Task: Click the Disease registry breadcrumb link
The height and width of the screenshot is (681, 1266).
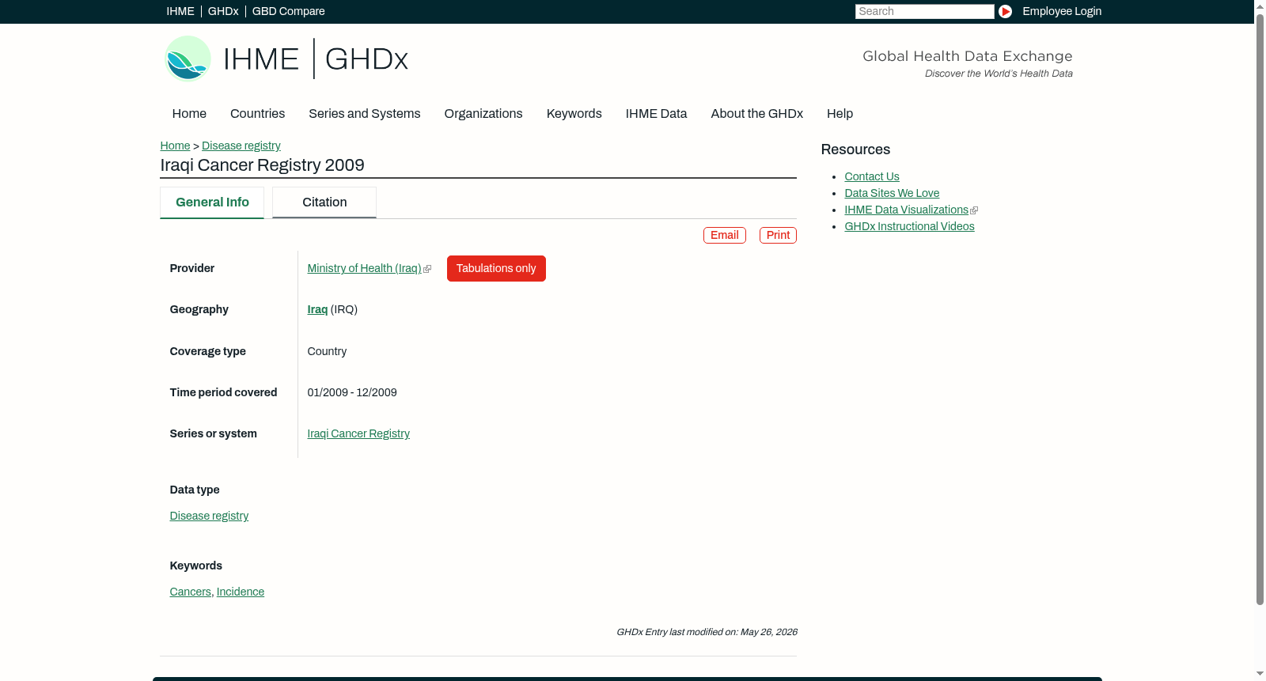Action: (241, 146)
